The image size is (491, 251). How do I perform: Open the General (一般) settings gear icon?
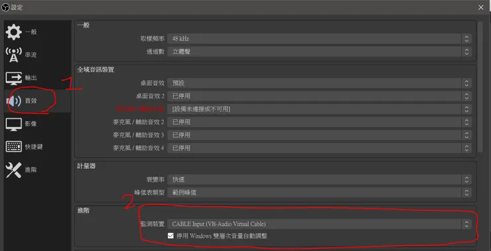click(x=14, y=32)
